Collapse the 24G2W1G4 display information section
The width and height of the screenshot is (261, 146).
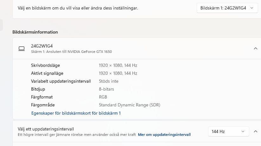pos(255,48)
